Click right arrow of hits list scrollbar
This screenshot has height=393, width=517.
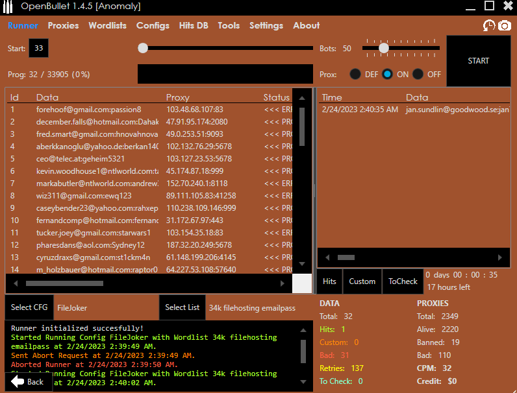500,257
